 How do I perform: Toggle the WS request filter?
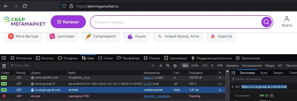pyautogui.click(x=280, y=66)
